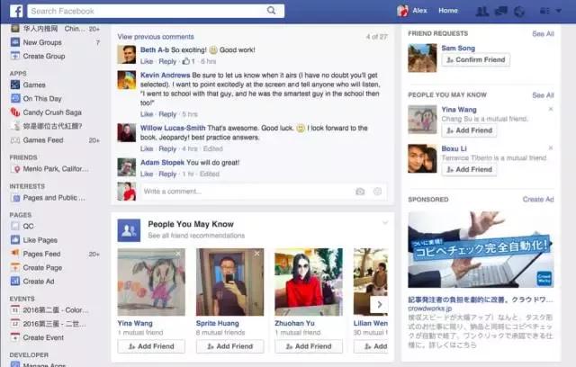
Task: Click Create Group icon
Action: tap(15, 56)
